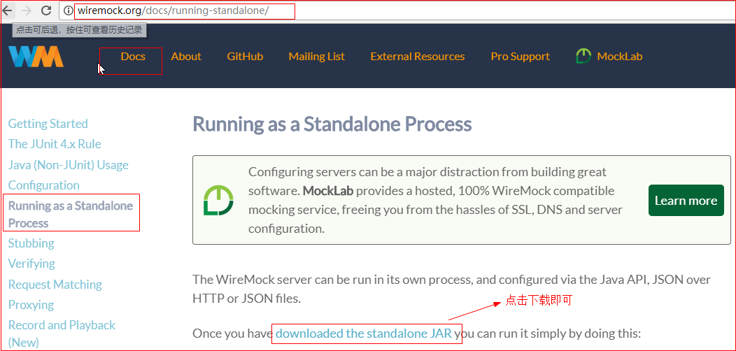This screenshot has width=736, height=351.
Task: Click the site info icon in address bar
Action: pos(69,10)
